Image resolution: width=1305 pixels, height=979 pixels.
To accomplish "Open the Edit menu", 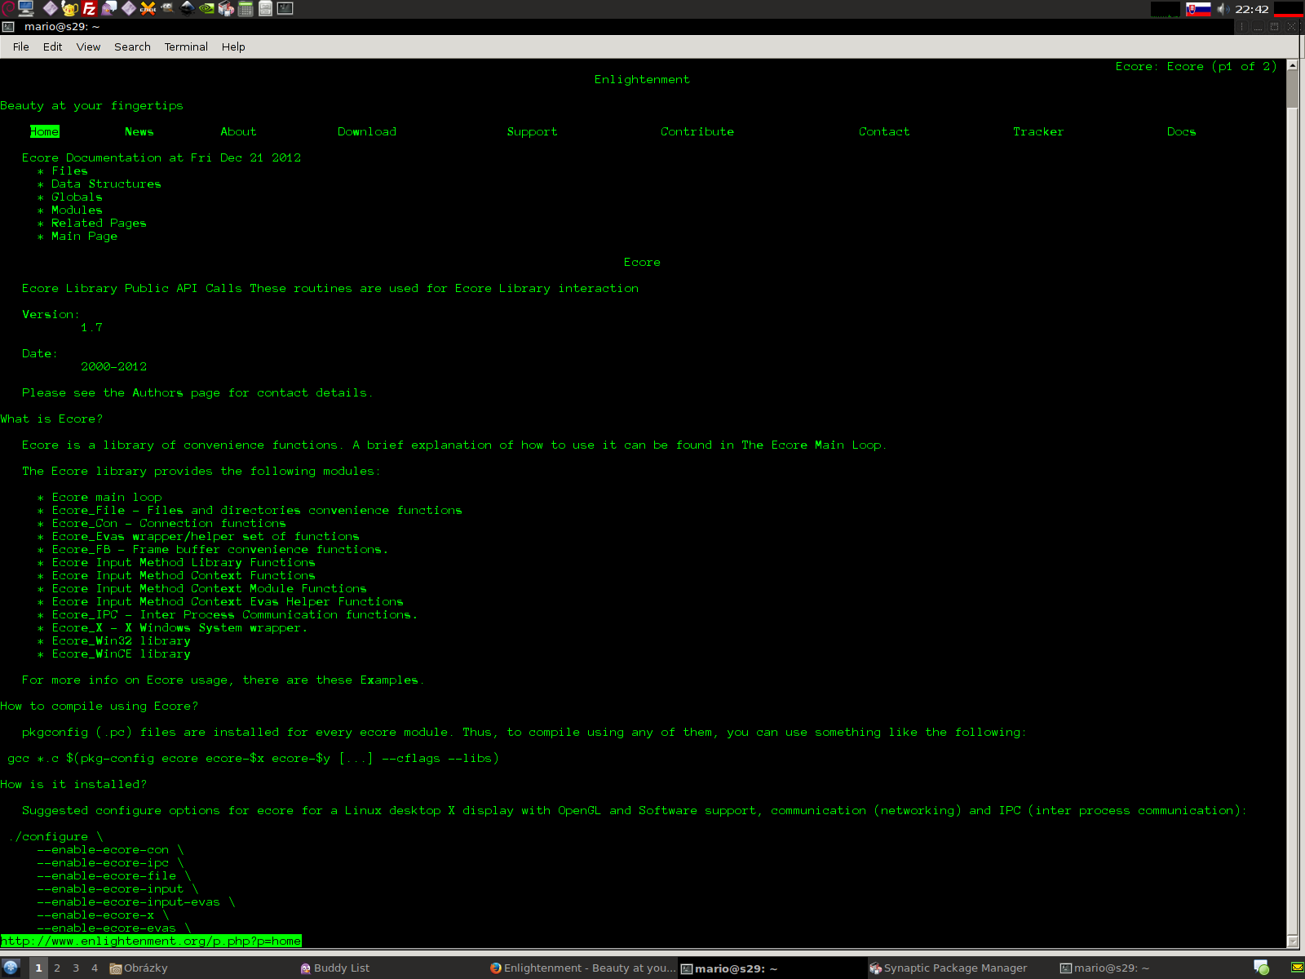I will pos(53,47).
